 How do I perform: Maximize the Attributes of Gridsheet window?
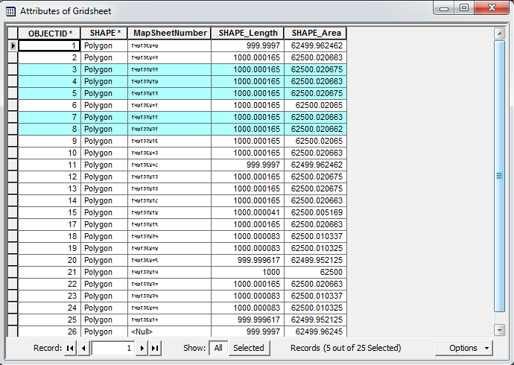click(464, 8)
